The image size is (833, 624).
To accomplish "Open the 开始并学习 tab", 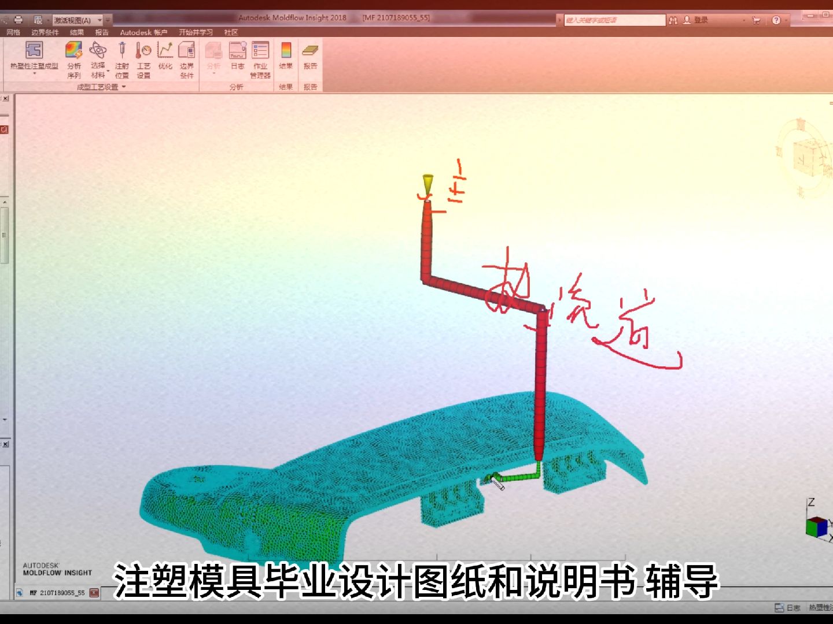I will point(196,32).
